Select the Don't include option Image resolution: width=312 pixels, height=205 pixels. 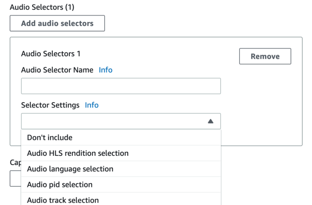[x=50, y=137]
